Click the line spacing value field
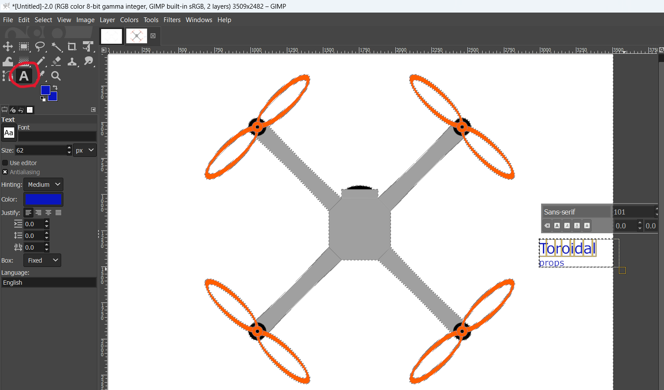The width and height of the screenshot is (664, 390). (x=33, y=236)
